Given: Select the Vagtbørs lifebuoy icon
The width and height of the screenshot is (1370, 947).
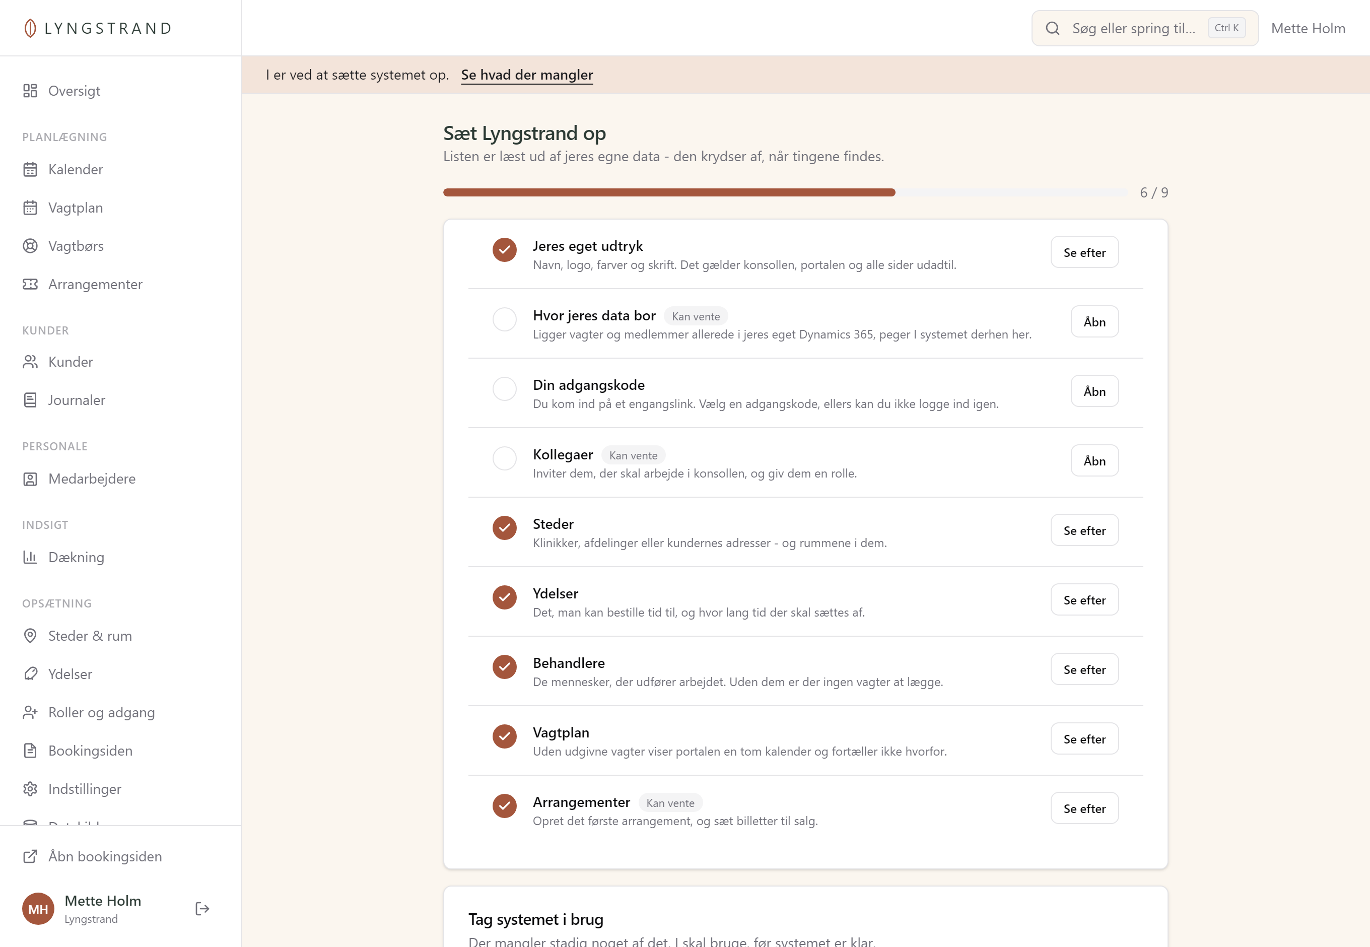Looking at the screenshot, I should click(x=30, y=246).
